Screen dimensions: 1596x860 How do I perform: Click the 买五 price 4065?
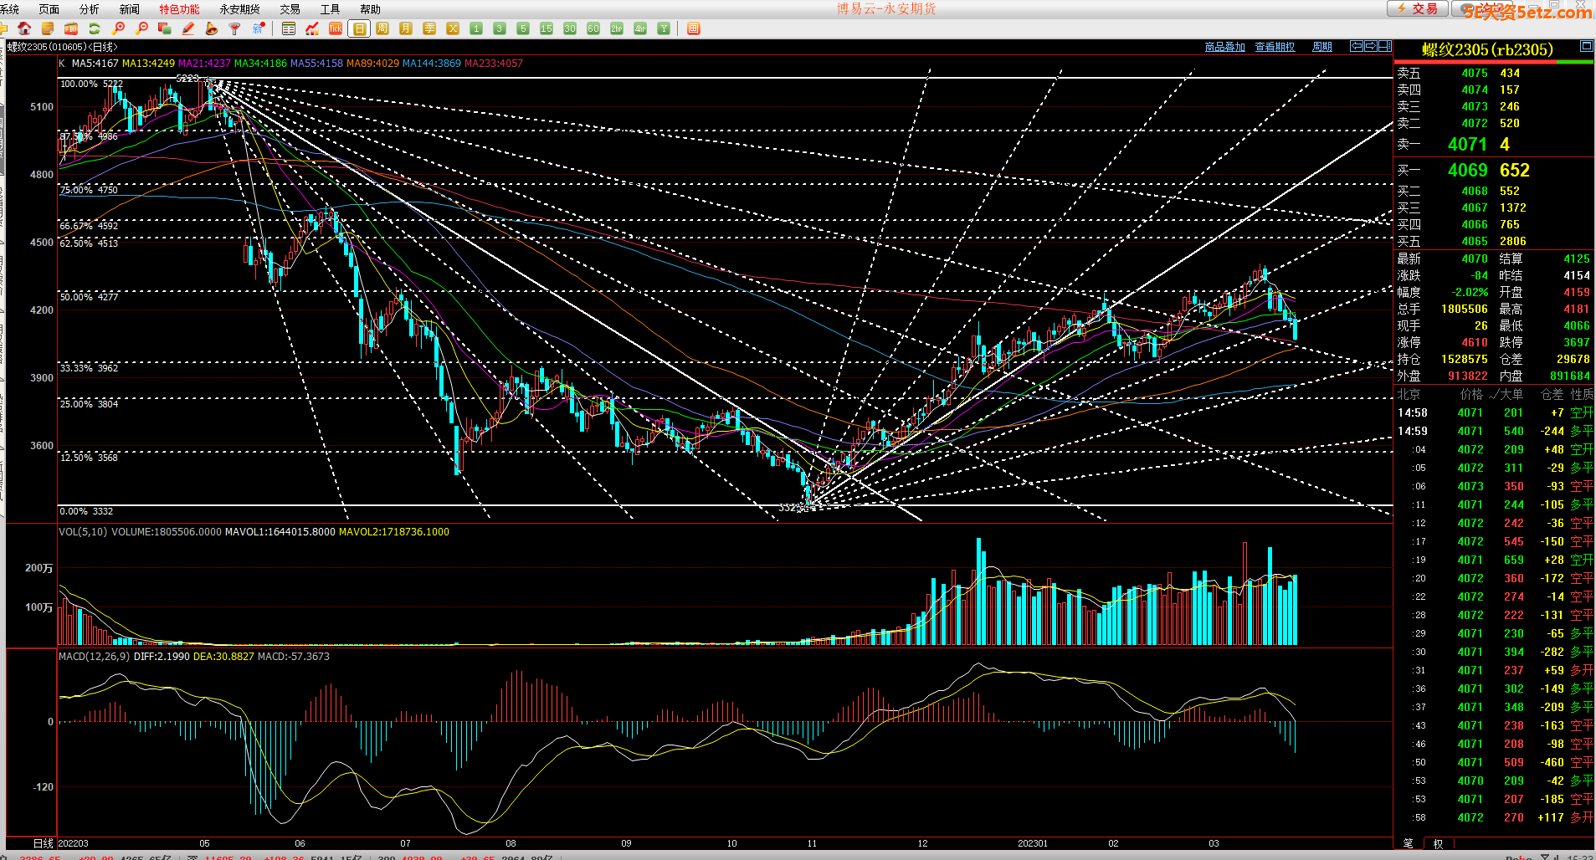tap(1475, 241)
